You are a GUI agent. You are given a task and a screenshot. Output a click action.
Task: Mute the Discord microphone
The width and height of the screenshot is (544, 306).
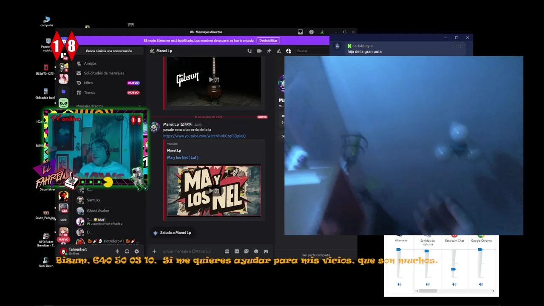[117, 251]
